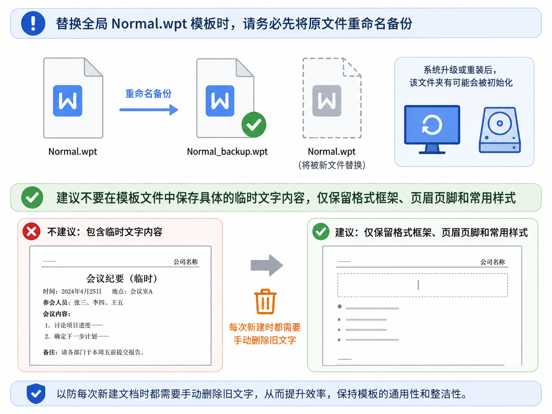Click the 不建议：包含临时文字内容 heading
Screen dimensions: 552x414
point(105,232)
